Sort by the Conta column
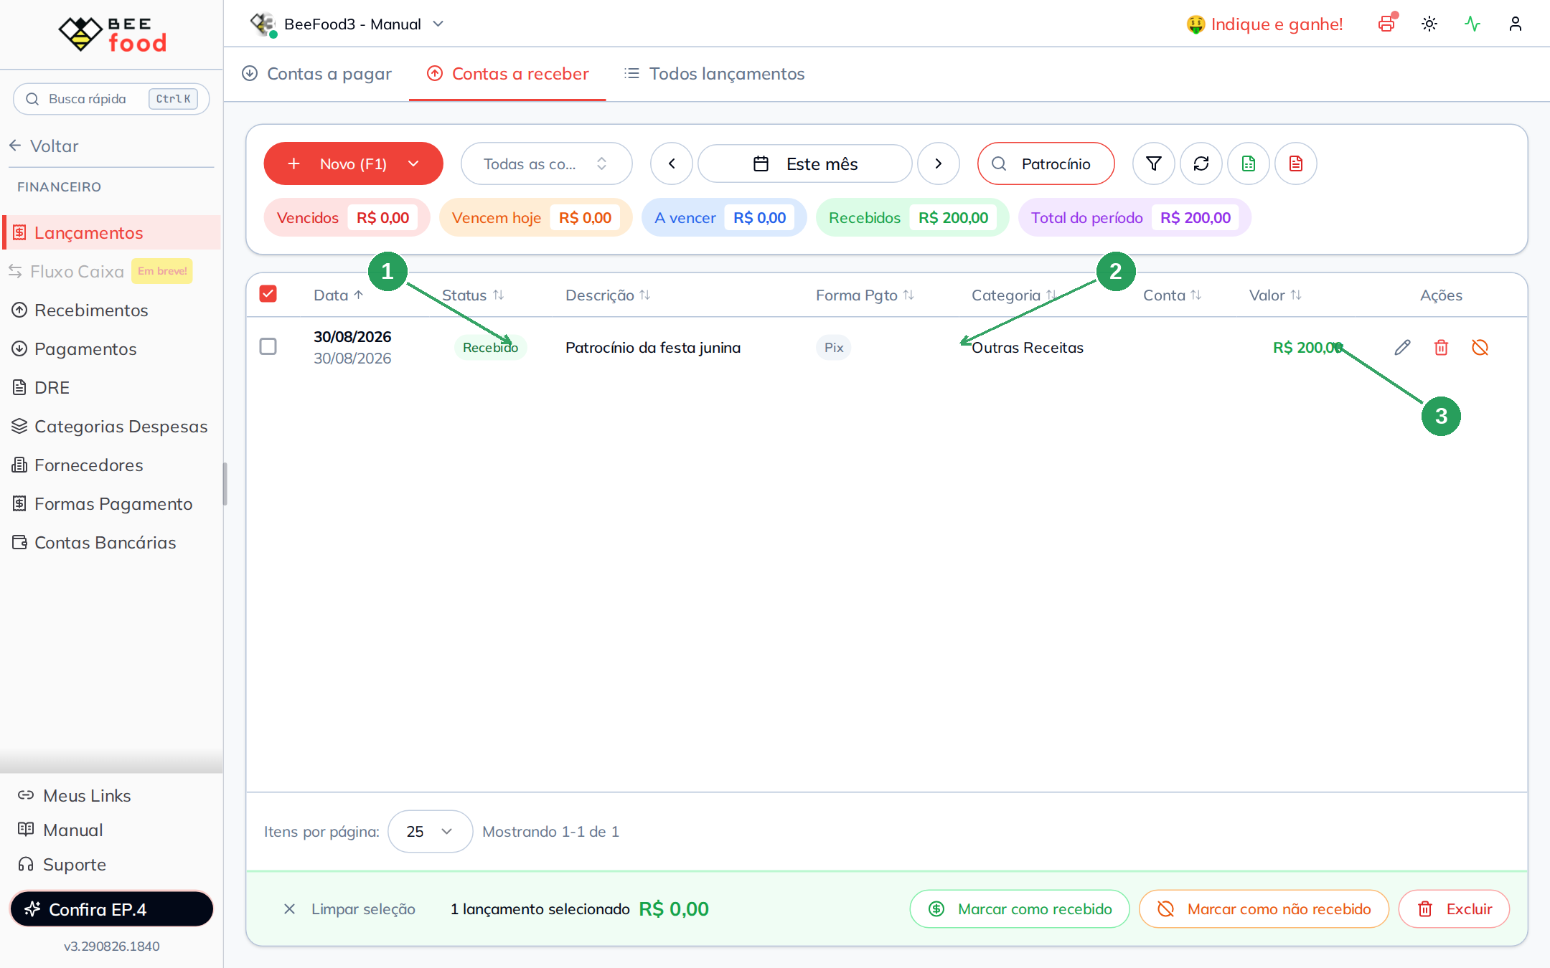 tap(1173, 295)
